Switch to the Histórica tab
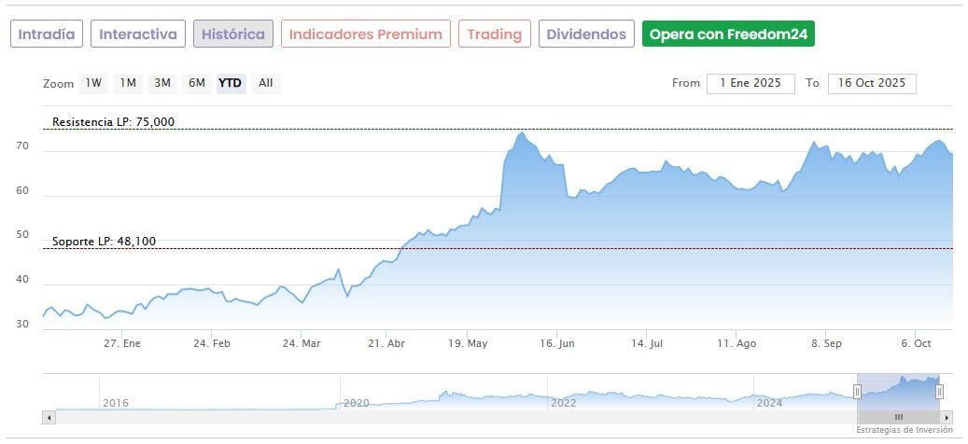The image size is (968, 444). (x=233, y=35)
